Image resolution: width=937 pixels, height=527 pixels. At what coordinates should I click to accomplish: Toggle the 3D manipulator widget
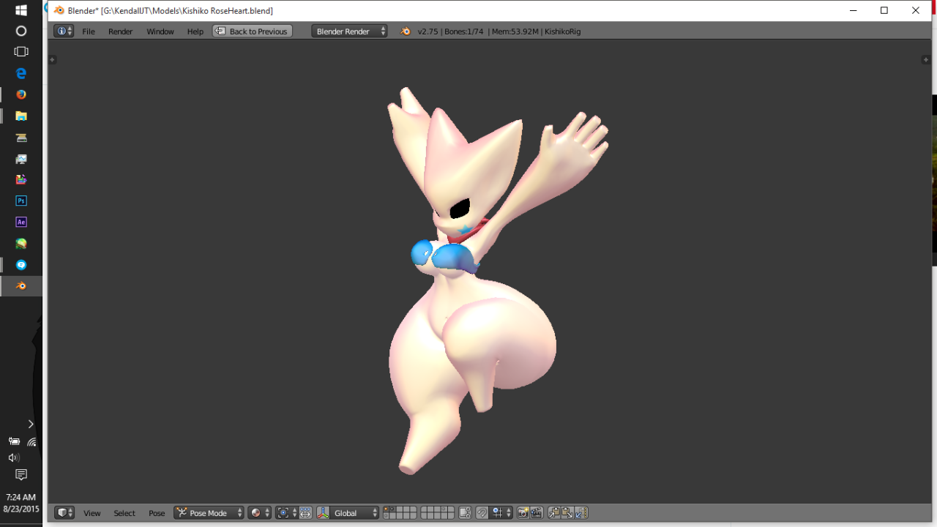tap(323, 513)
